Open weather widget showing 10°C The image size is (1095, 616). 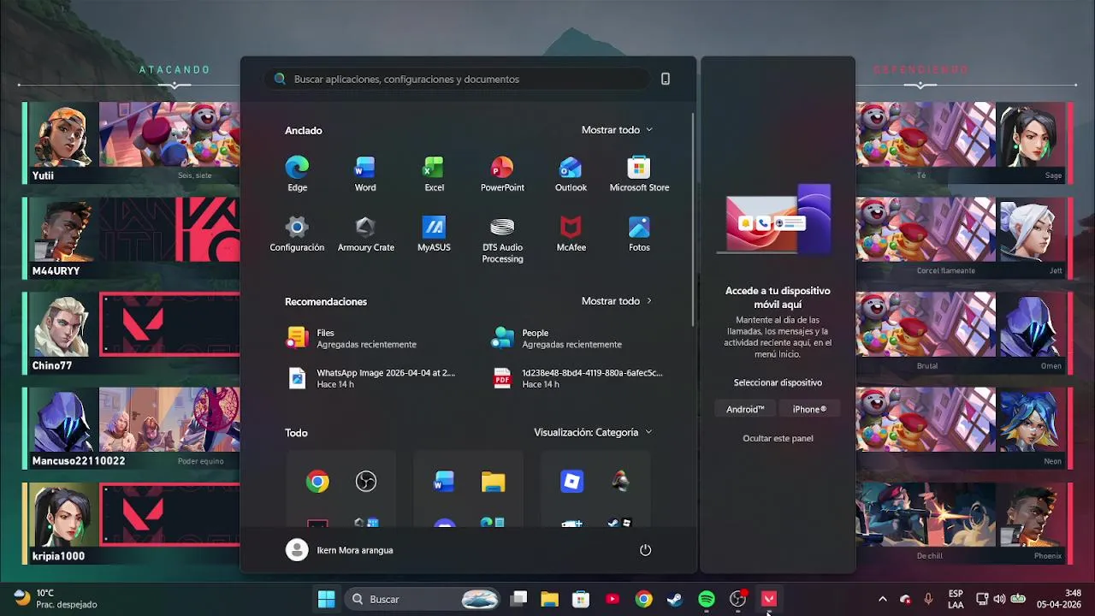click(x=56, y=599)
